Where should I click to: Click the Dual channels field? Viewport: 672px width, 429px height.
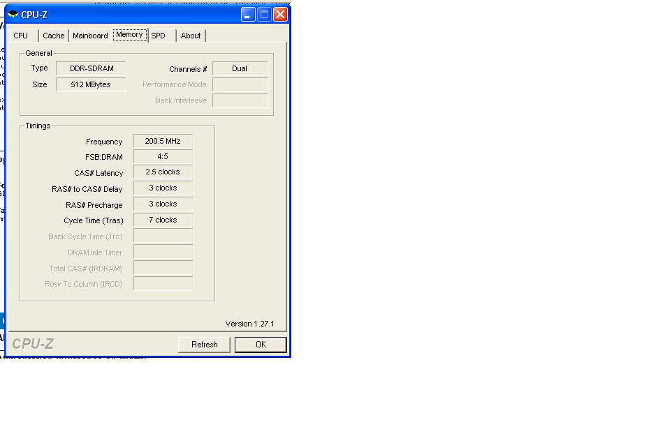240,68
